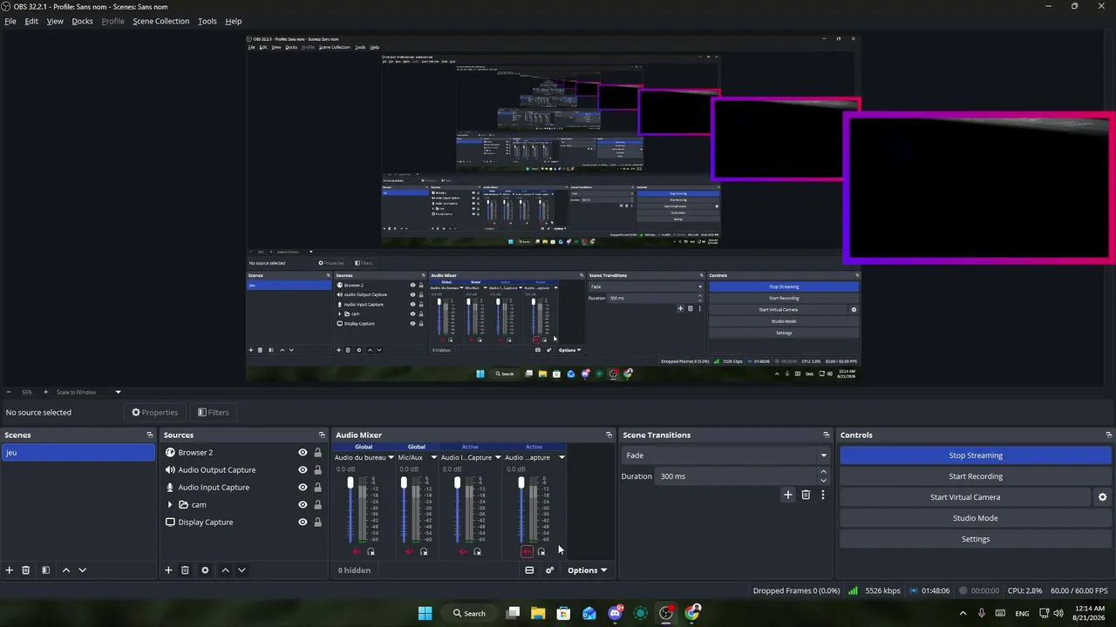Add a new scene with plus icon
This screenshot has width=1116, height=627.
tap(10, 570)
